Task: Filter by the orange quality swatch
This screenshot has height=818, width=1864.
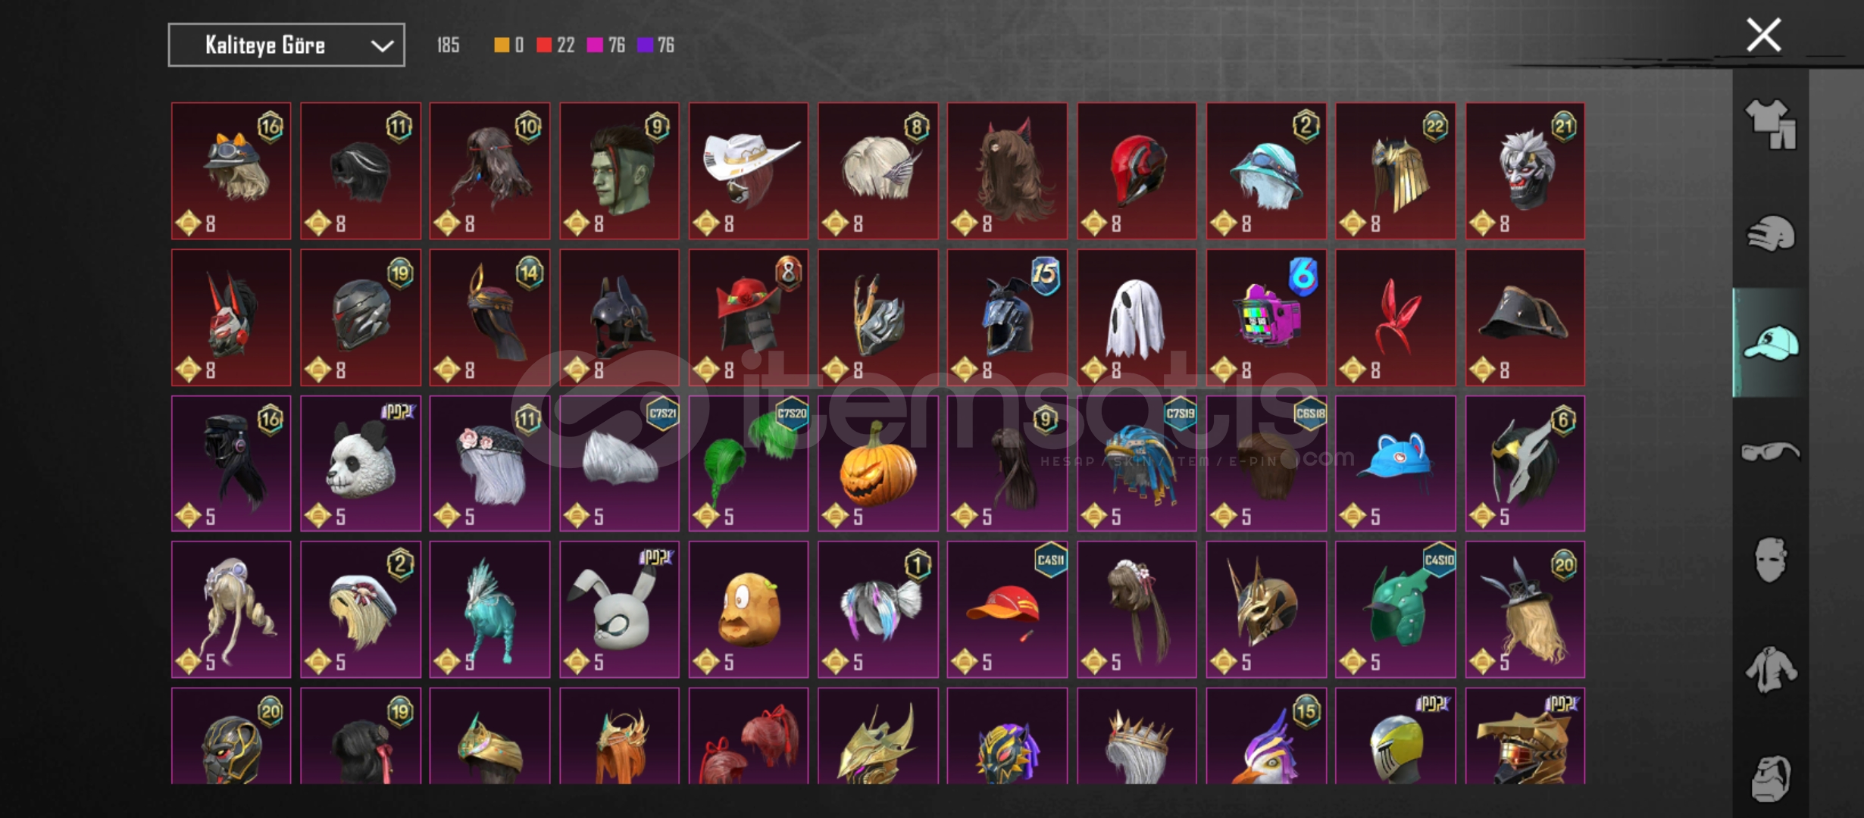Action: [502, 45]
